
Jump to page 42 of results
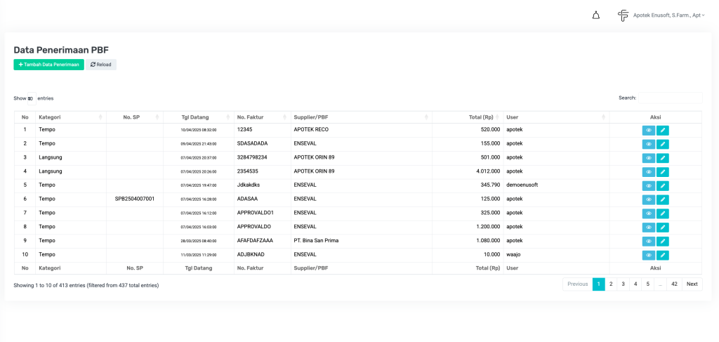coord(674,284)
